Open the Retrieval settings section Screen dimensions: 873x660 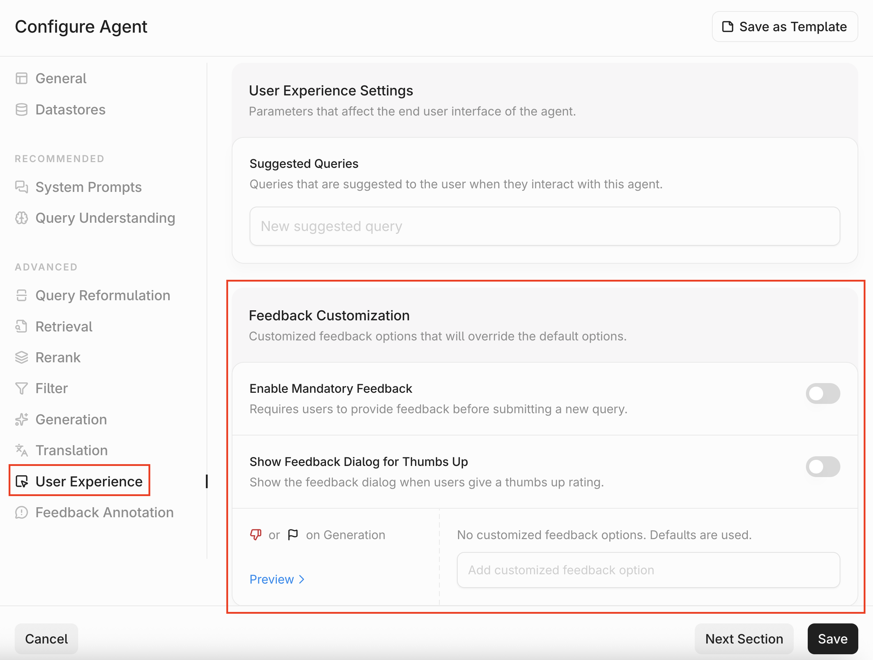63,326
